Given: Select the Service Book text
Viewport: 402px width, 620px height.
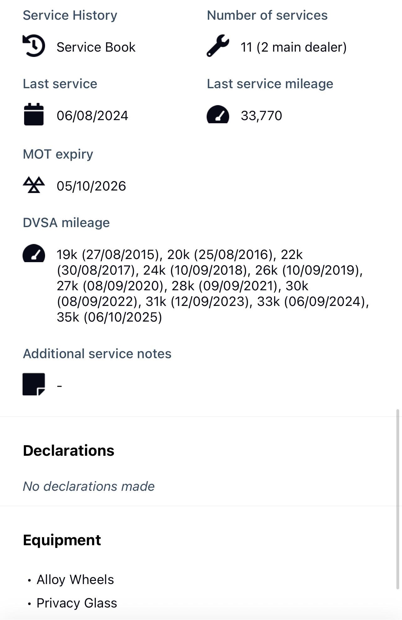Looking at the screenshot, I should point(96,47).
